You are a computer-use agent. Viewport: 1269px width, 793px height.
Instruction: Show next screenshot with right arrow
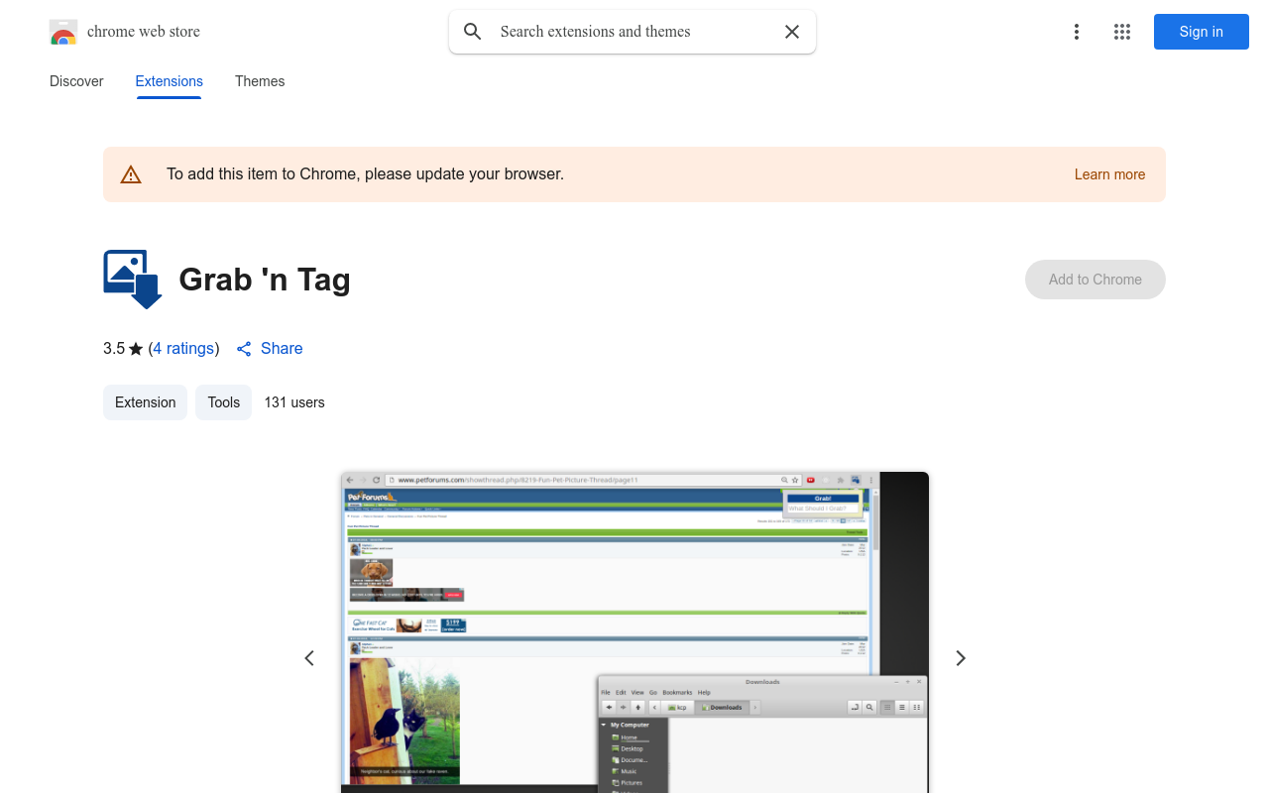(960, 658)
